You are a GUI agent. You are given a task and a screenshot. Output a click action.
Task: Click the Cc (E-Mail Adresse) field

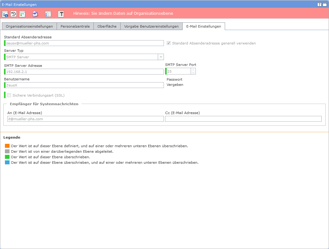click(243, 119)
